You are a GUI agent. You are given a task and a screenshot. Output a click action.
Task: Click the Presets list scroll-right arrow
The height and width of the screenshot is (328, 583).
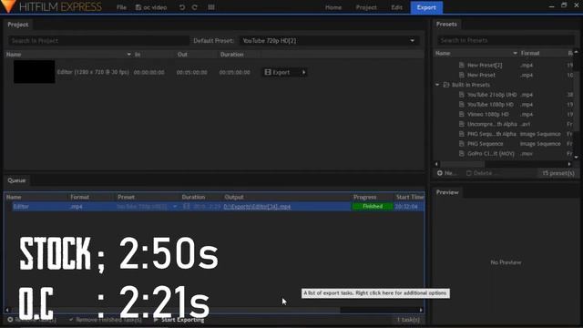tap(569, 164)
